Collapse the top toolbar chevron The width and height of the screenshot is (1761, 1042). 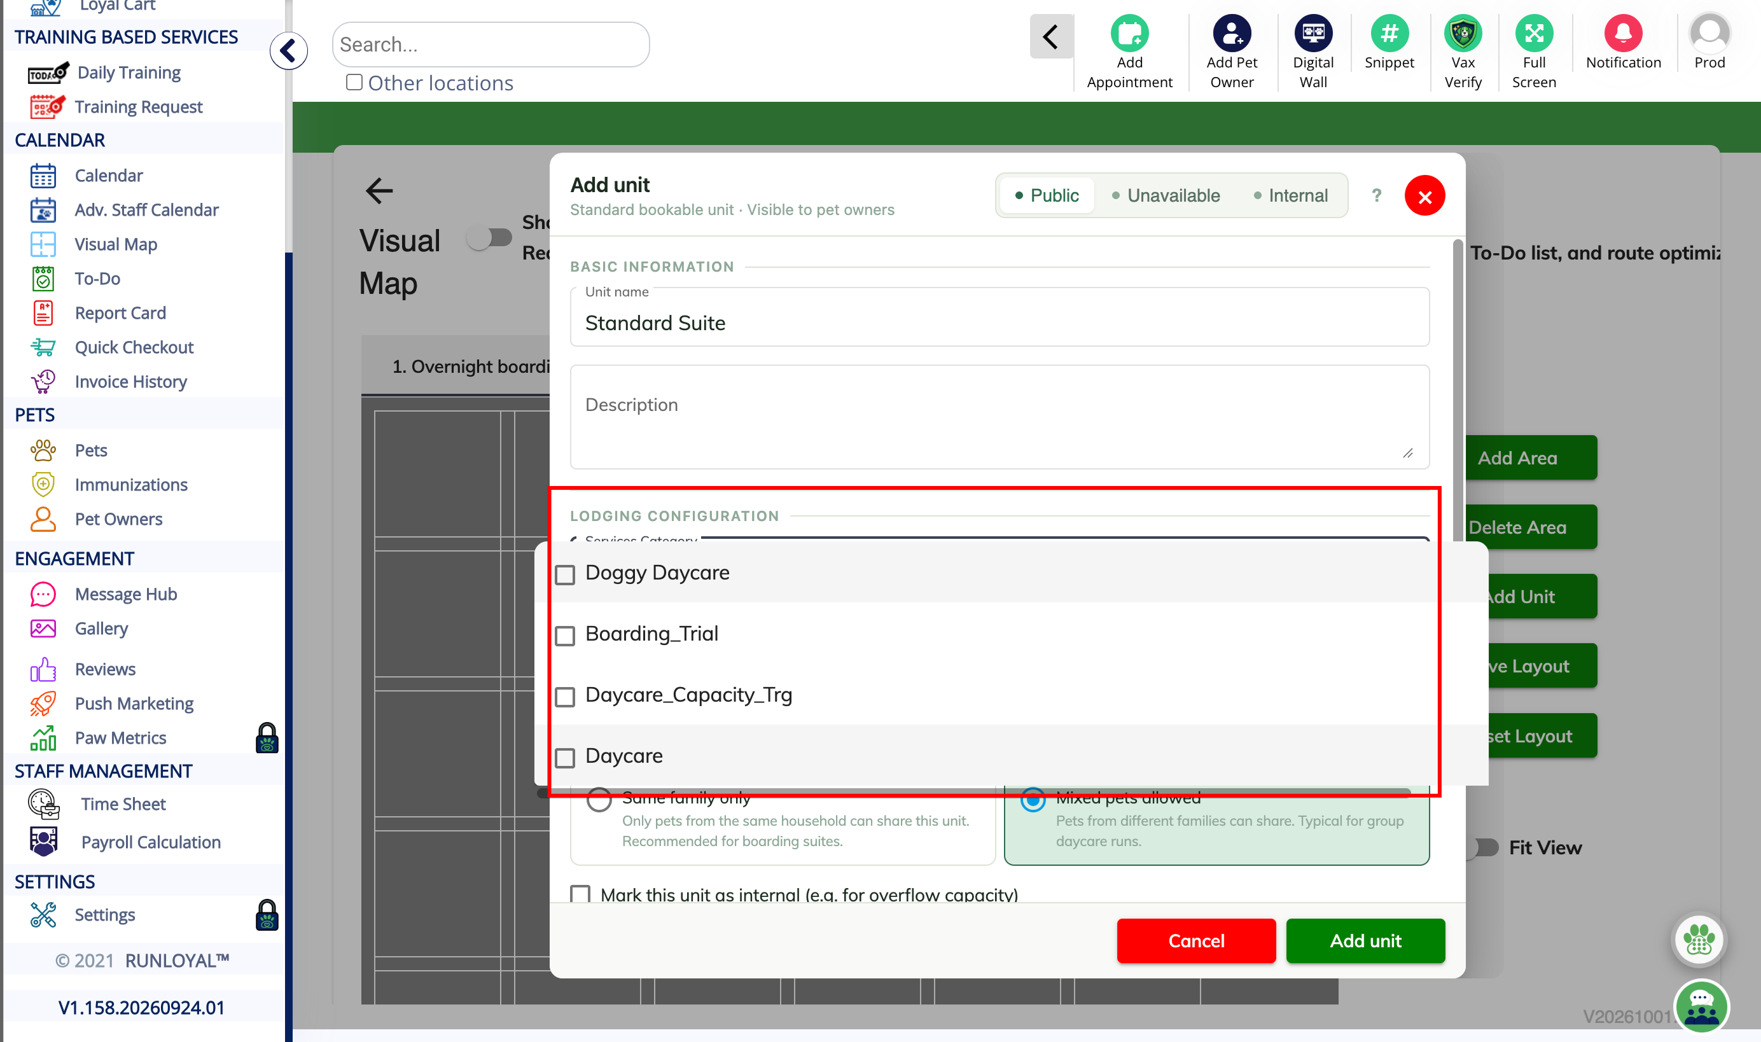1050,36
